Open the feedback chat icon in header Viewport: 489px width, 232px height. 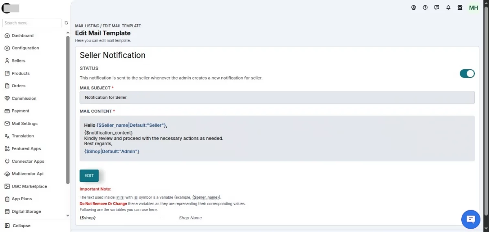tap(437, 7)
